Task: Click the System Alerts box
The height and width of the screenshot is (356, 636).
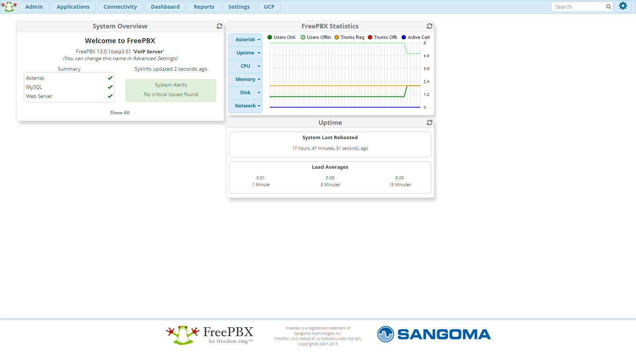Action: click(x=171, y=90)
